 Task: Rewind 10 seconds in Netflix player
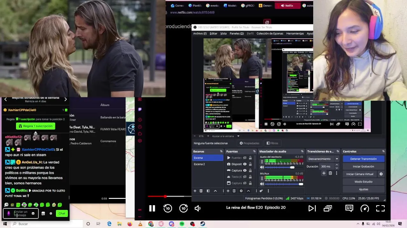pos(168,208)
